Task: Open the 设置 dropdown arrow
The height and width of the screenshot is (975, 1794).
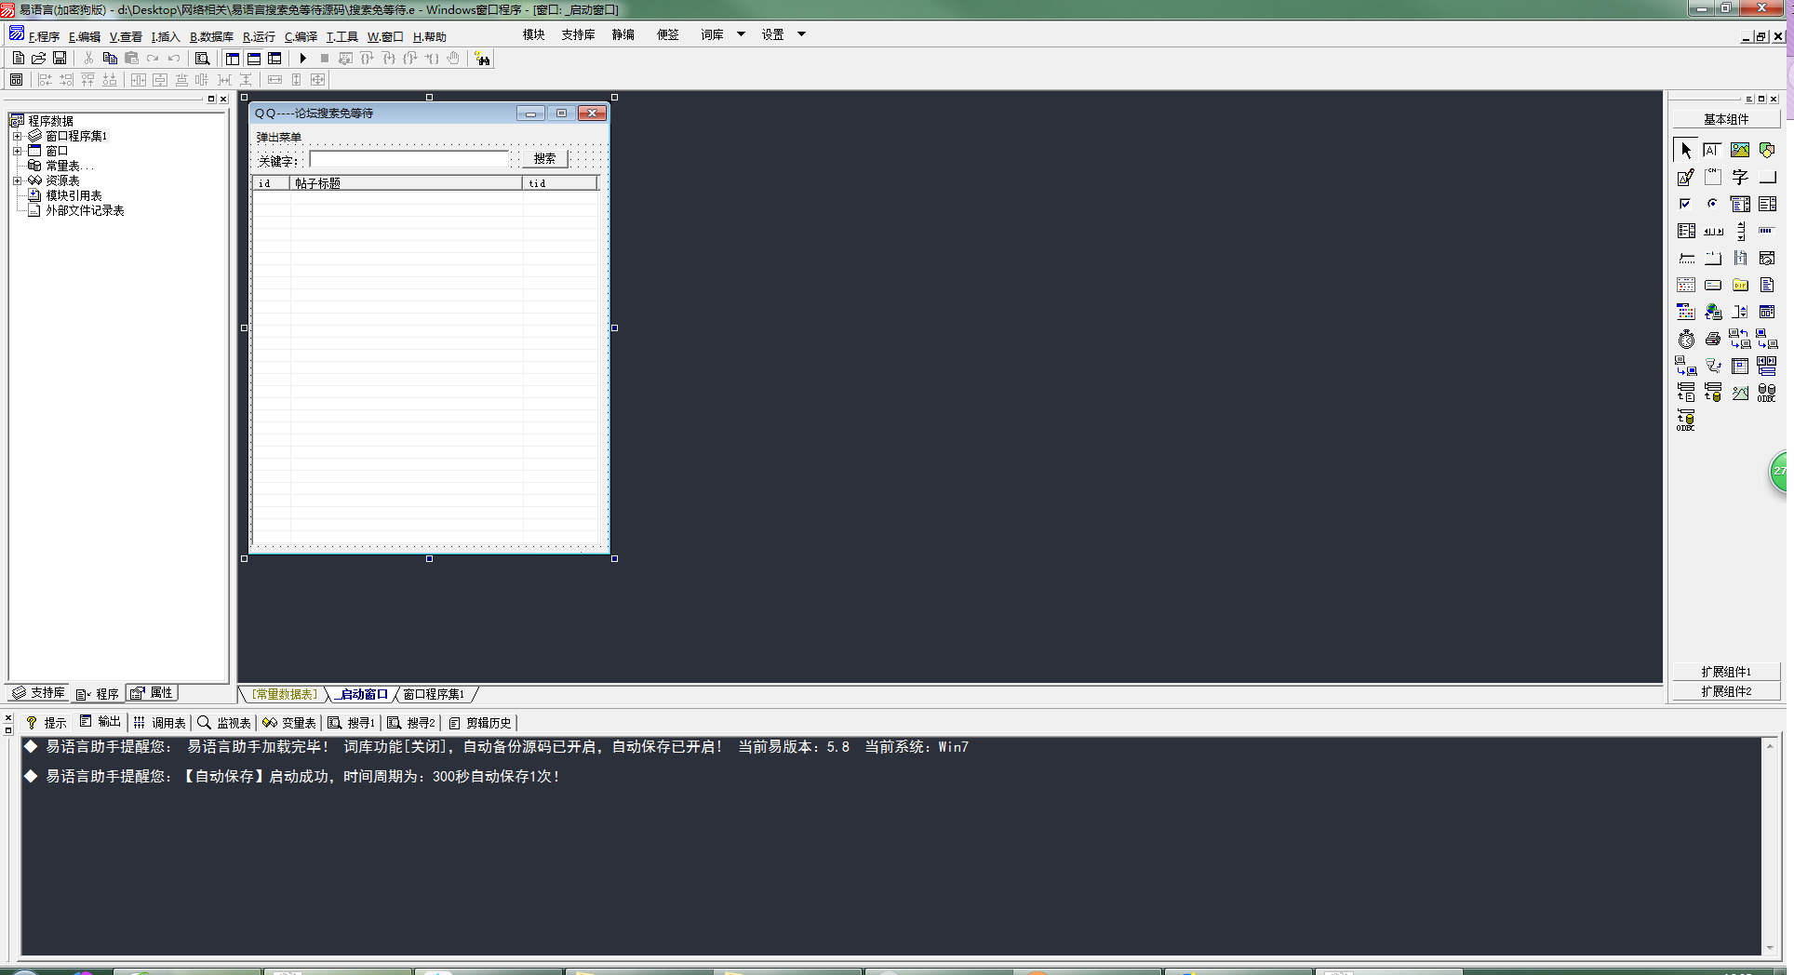Action: pyautogui.click(x=801, y=34)
